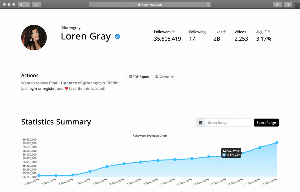The image size is (300, 192).
Task: Click the Loren Gray name heading
Action: [x=86, y=36]
